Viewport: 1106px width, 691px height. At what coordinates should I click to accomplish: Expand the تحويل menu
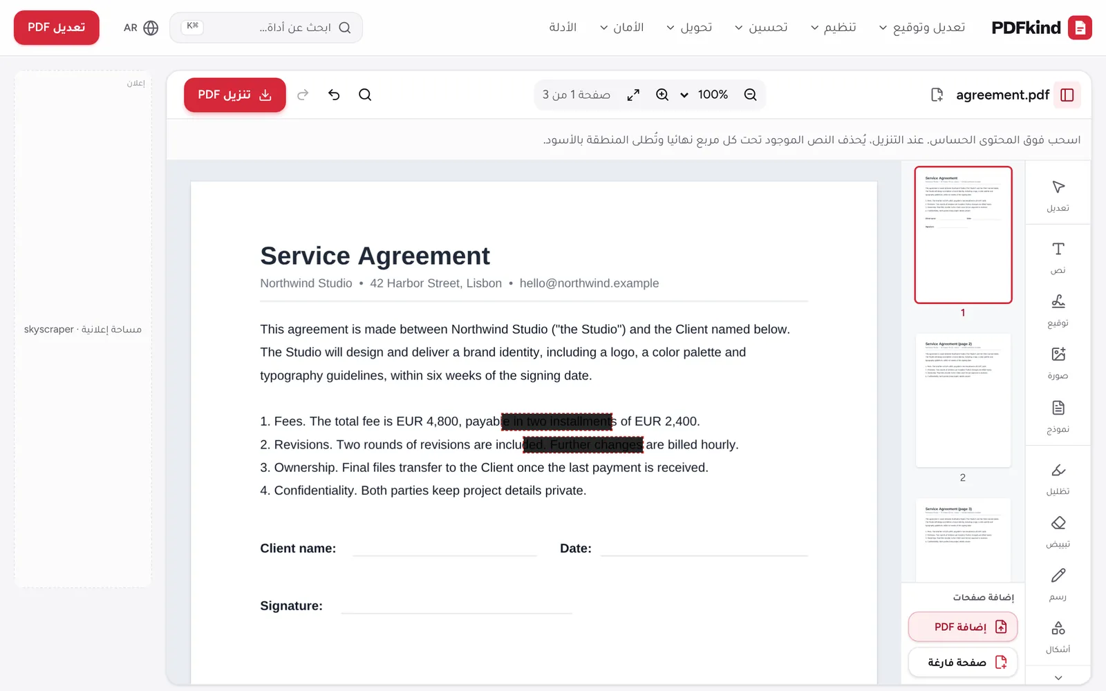tap(689, 28)
